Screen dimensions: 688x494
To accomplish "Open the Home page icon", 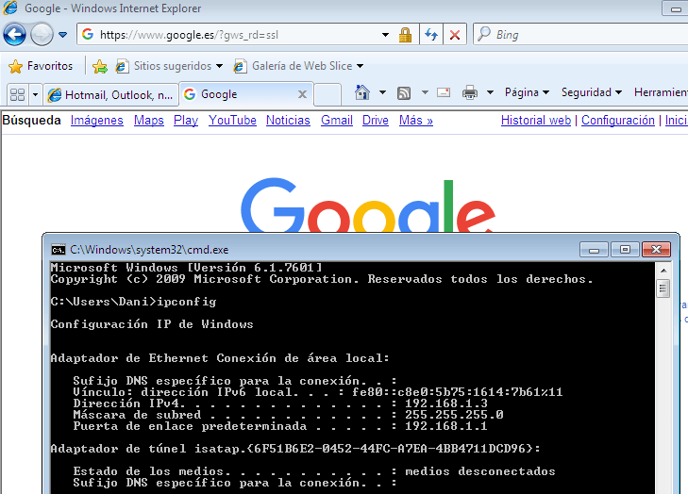I will pyautogui.click(x=361, y=93).
